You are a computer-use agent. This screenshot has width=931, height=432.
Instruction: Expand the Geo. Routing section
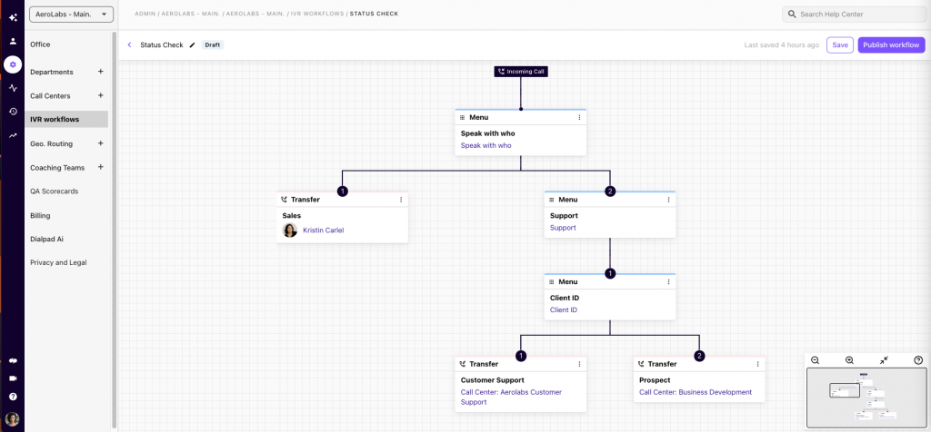[x=100, y=143]
